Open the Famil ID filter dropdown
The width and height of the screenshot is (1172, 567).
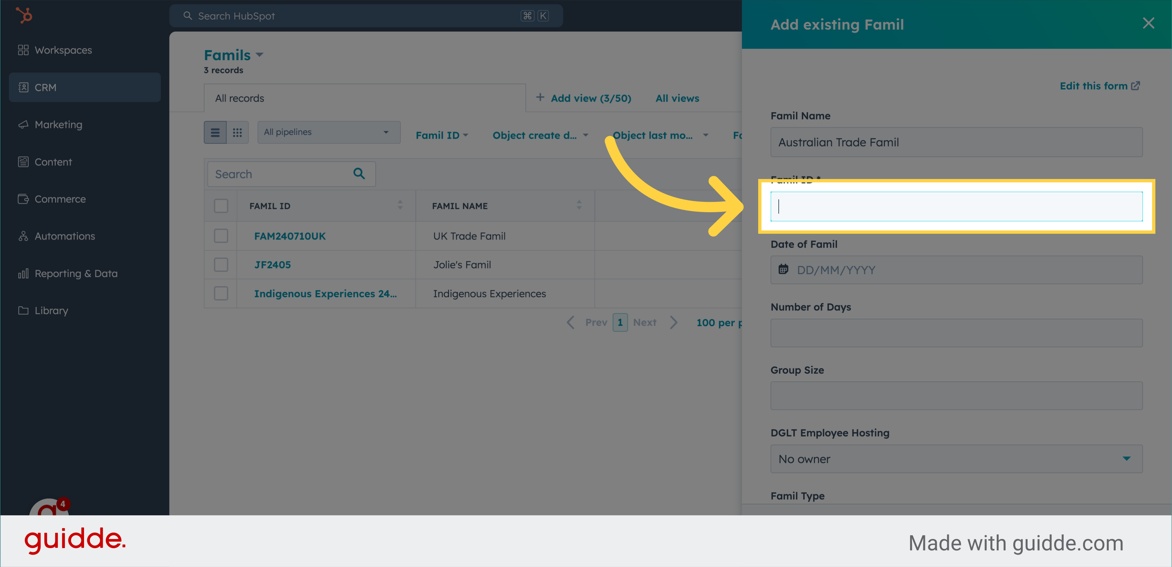pyautogui.click(x=441, y=135)
